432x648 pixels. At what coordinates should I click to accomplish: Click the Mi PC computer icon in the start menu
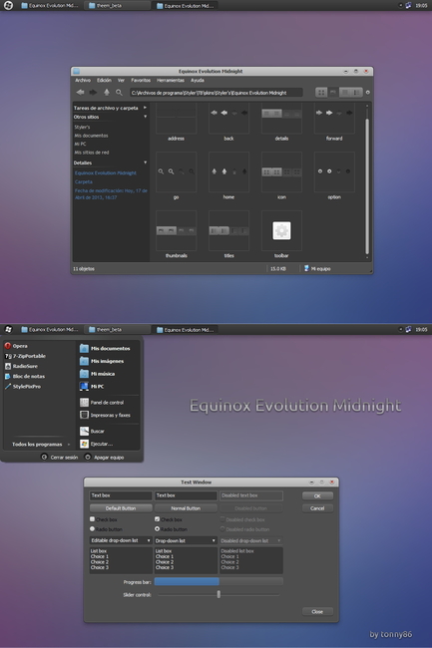[x=84, y=387]
